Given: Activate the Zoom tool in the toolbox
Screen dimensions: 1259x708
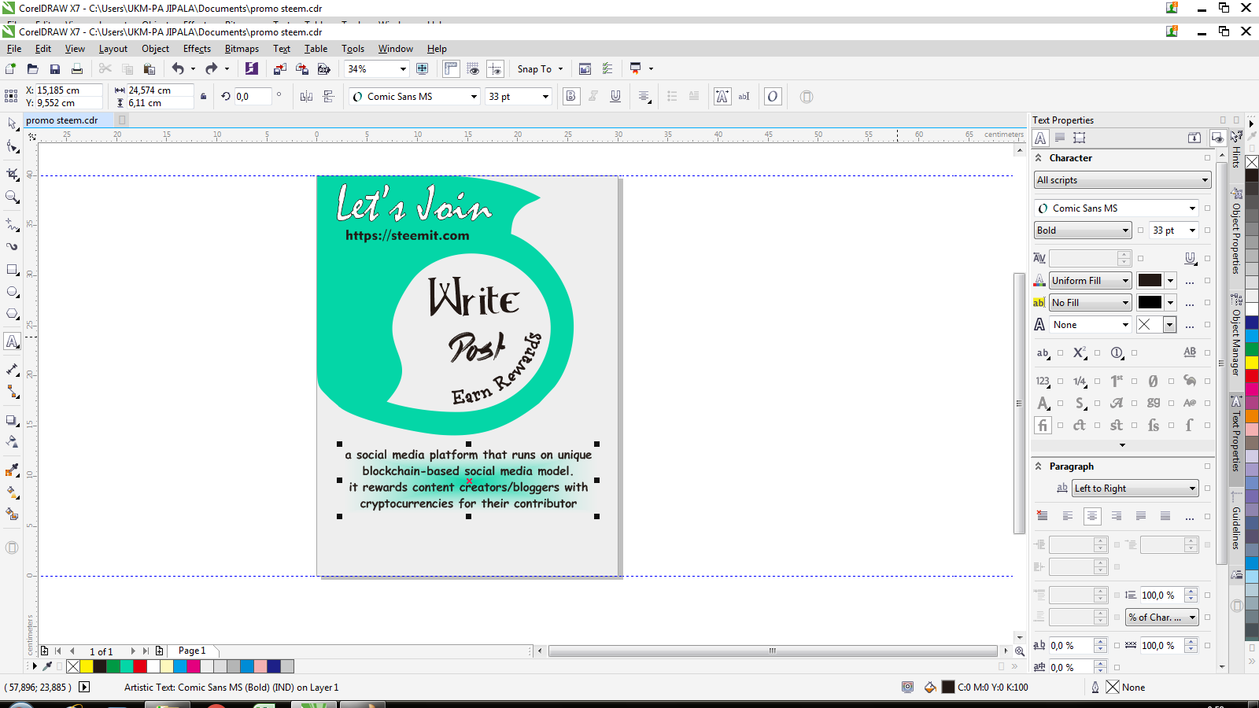Looking at the screenshot, I should pos(12,197).
